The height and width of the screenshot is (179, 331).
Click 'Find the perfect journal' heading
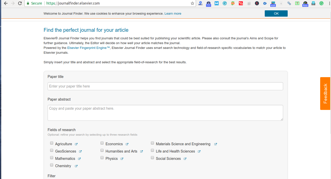pos(86,30)
